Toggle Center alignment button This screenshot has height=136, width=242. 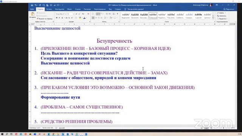(x=96, y=18)
